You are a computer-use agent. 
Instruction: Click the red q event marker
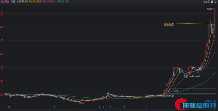pos(9,107)
